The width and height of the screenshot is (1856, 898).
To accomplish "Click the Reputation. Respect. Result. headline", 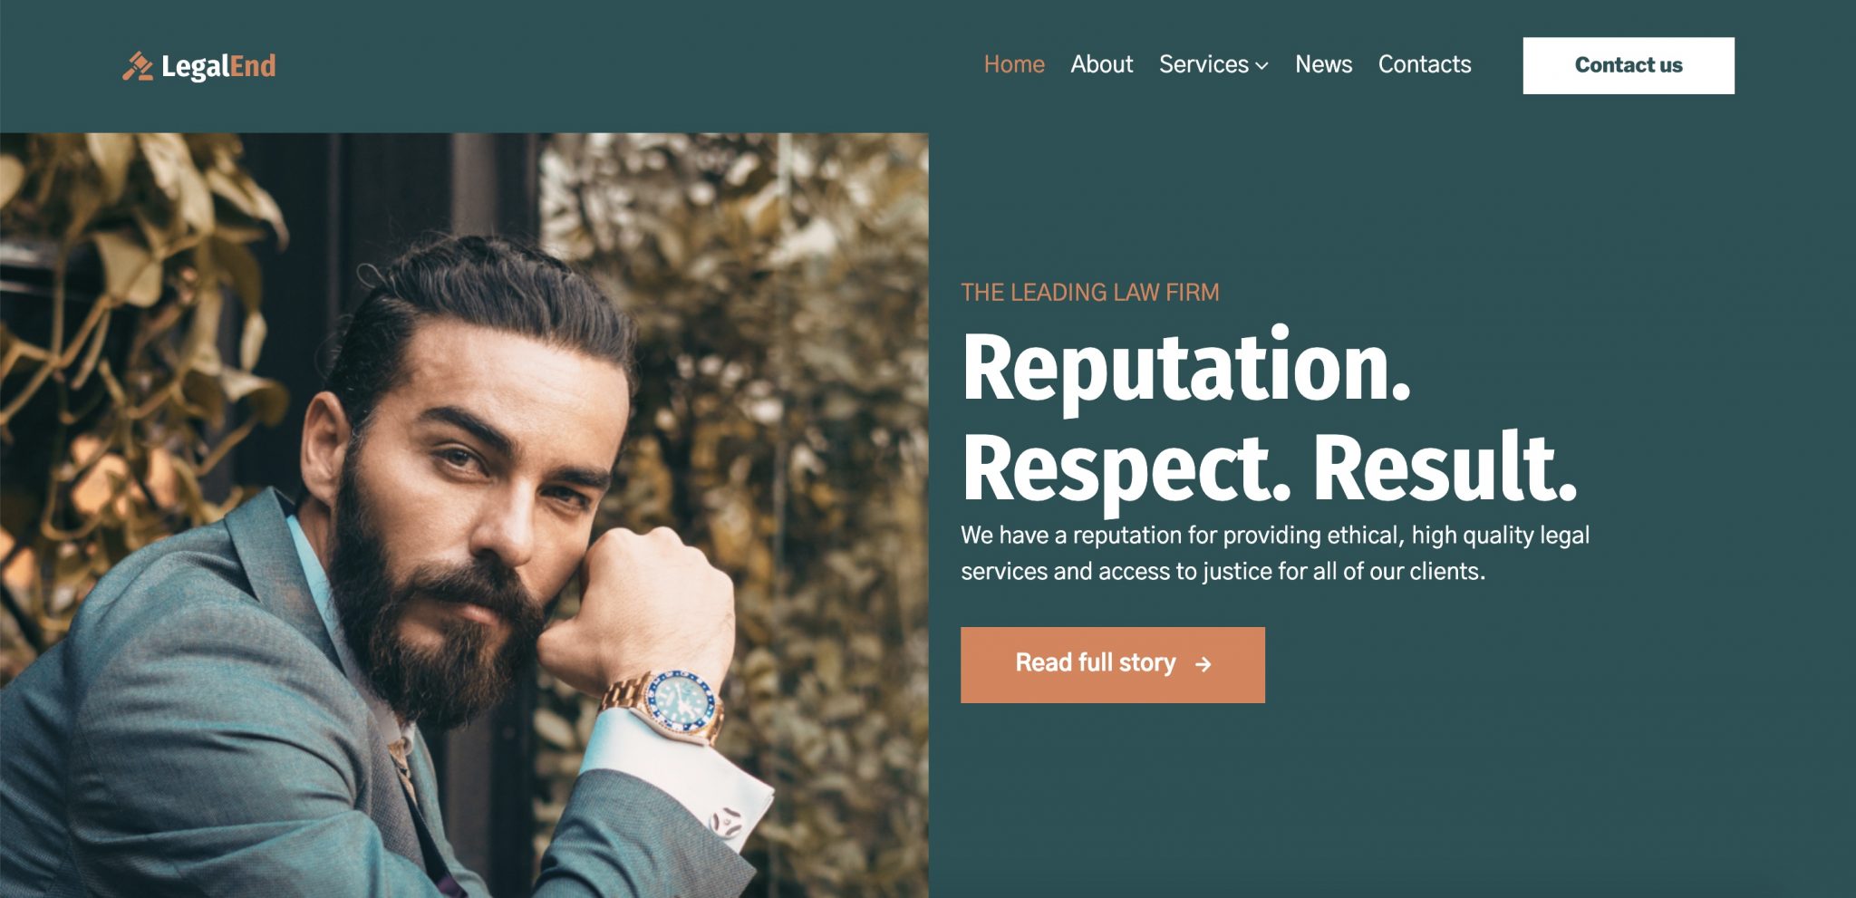I will click(x=1269, y=416).
